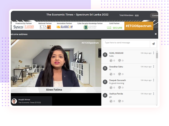
Task: Dislike SUNIL MAKKAR's hello message
Action: (120, 60)
